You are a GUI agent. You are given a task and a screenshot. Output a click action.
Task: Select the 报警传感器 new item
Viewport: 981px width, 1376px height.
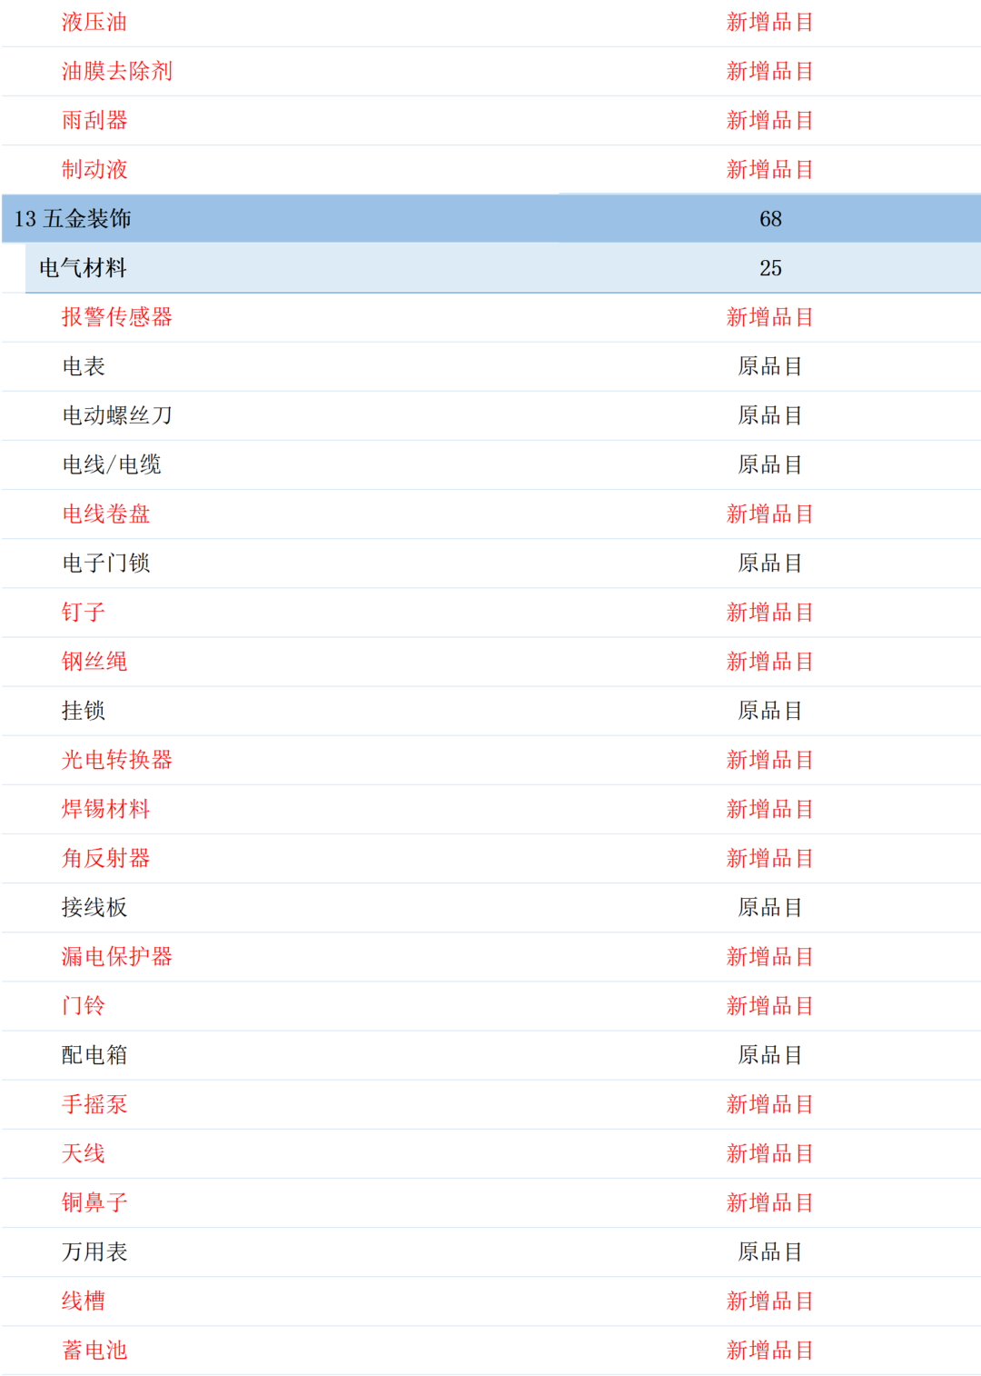[118, 317]
